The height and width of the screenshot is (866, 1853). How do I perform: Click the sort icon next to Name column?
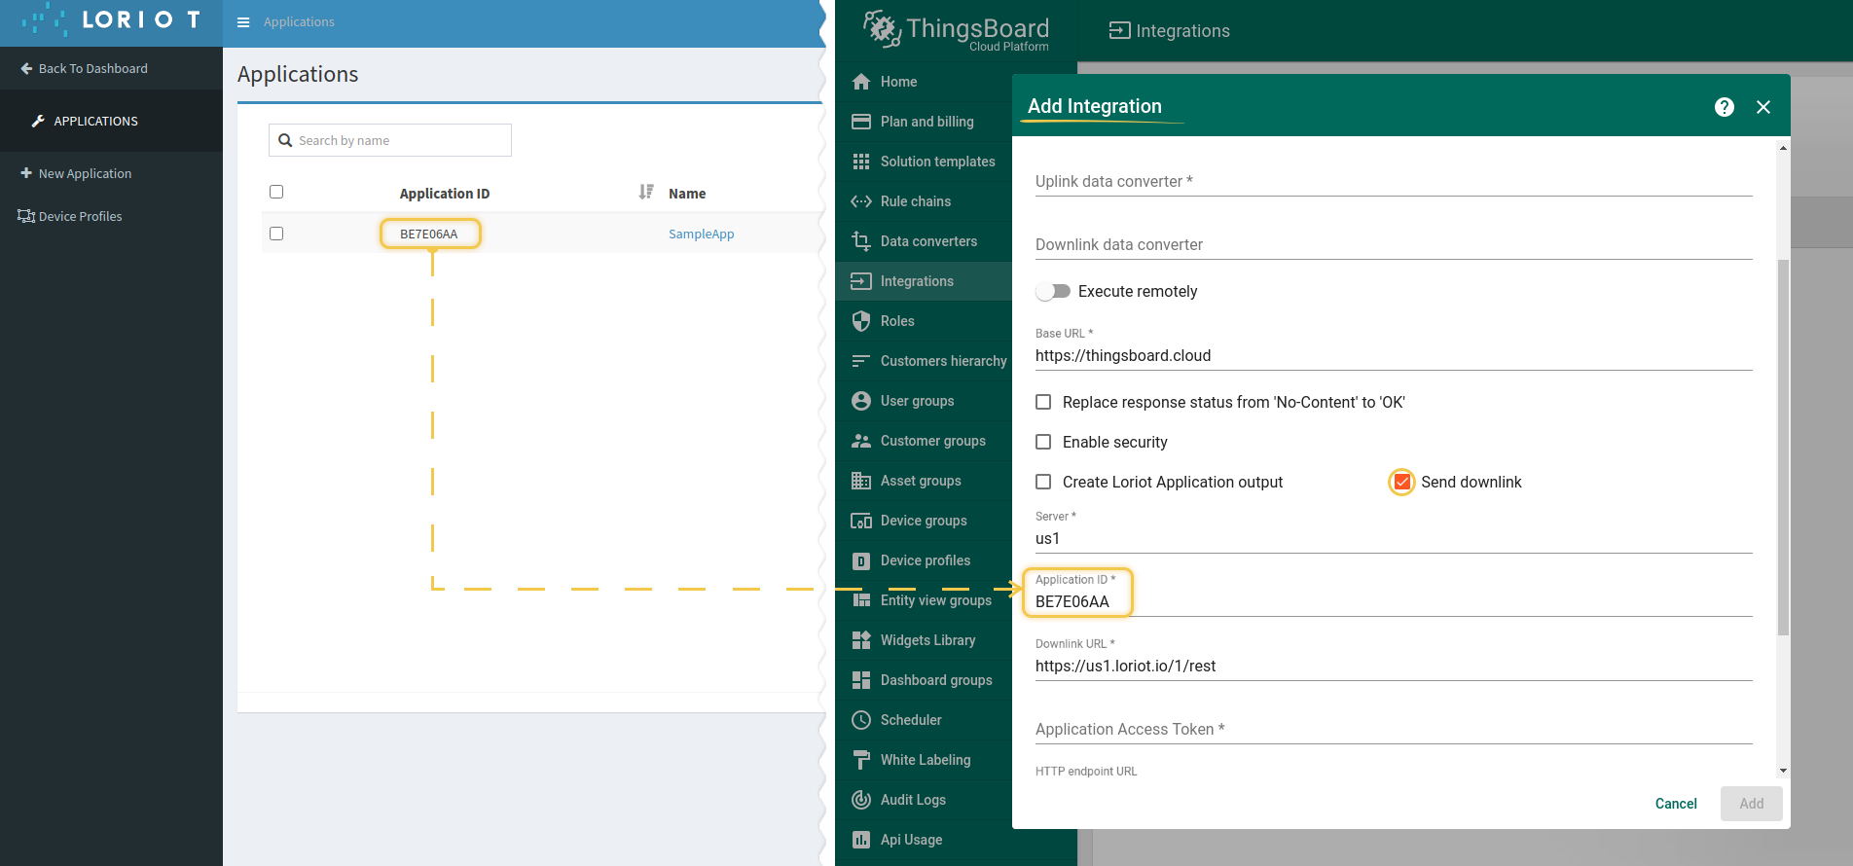pos(645,192)
